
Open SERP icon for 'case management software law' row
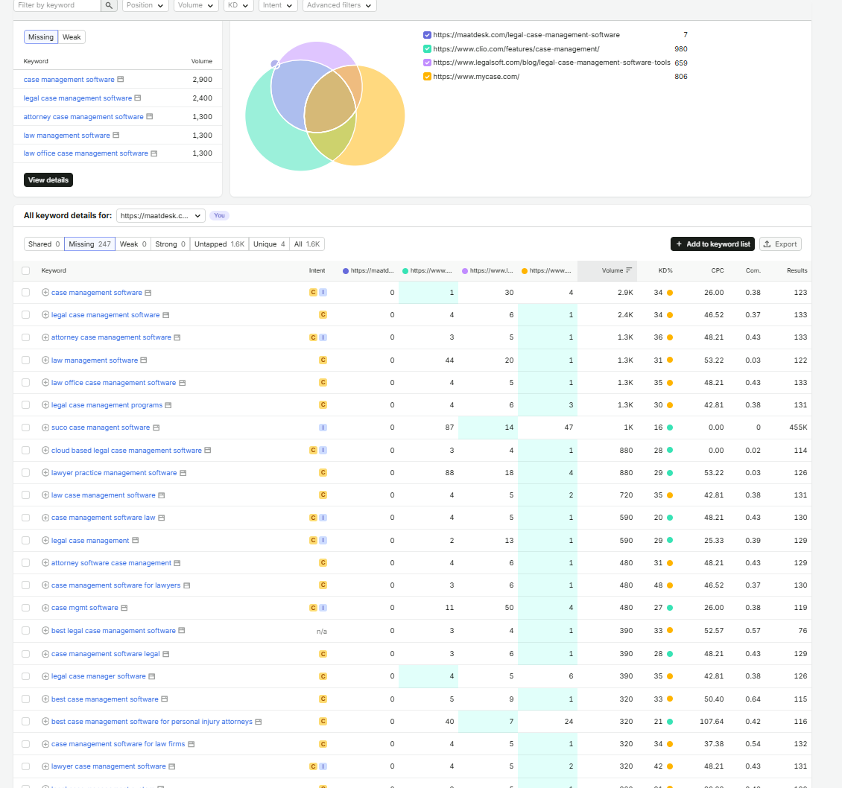[x=162, y=518]
